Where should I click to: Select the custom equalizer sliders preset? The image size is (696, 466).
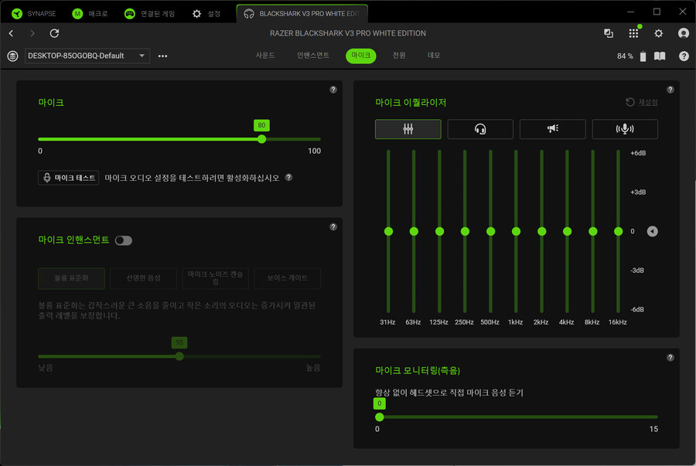tap(408, 129)
